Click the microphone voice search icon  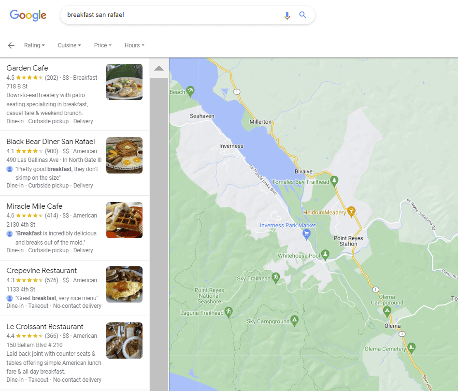(x=287, y=15)
